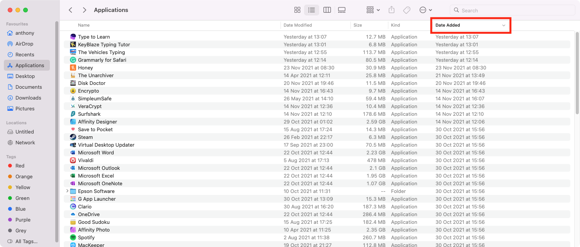
Task: Sort by Date Modified column header
Action: 298,25
